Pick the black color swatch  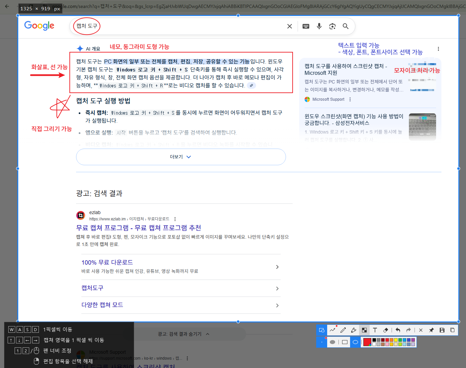pos(374,340)
